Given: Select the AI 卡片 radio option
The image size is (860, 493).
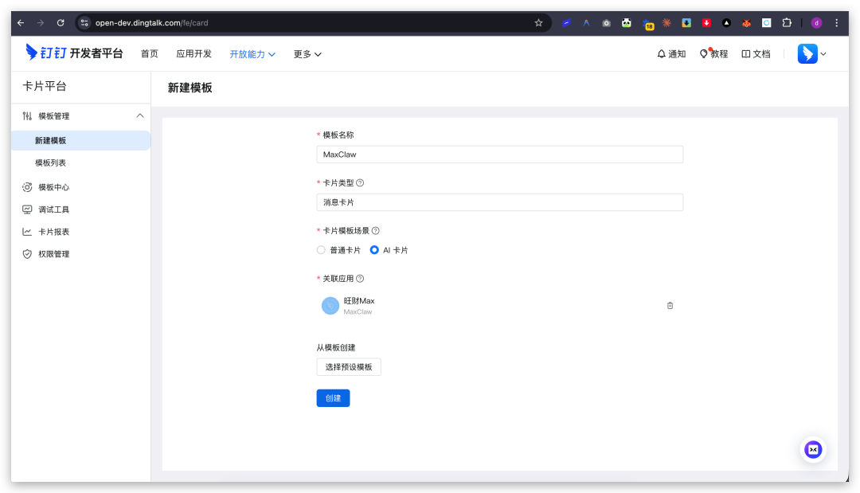Looking at the screenshot, I should click(374, 250).
